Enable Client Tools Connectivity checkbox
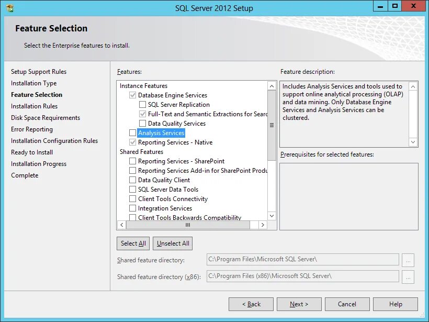The image size is (429, 322). [133, 199]
